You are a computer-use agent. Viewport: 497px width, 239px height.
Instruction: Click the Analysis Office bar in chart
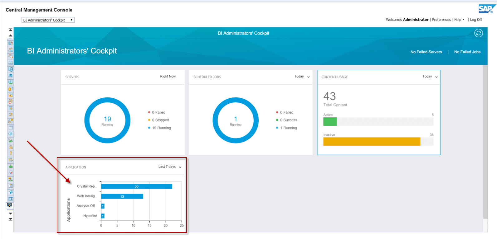click(x=103, y=206)
